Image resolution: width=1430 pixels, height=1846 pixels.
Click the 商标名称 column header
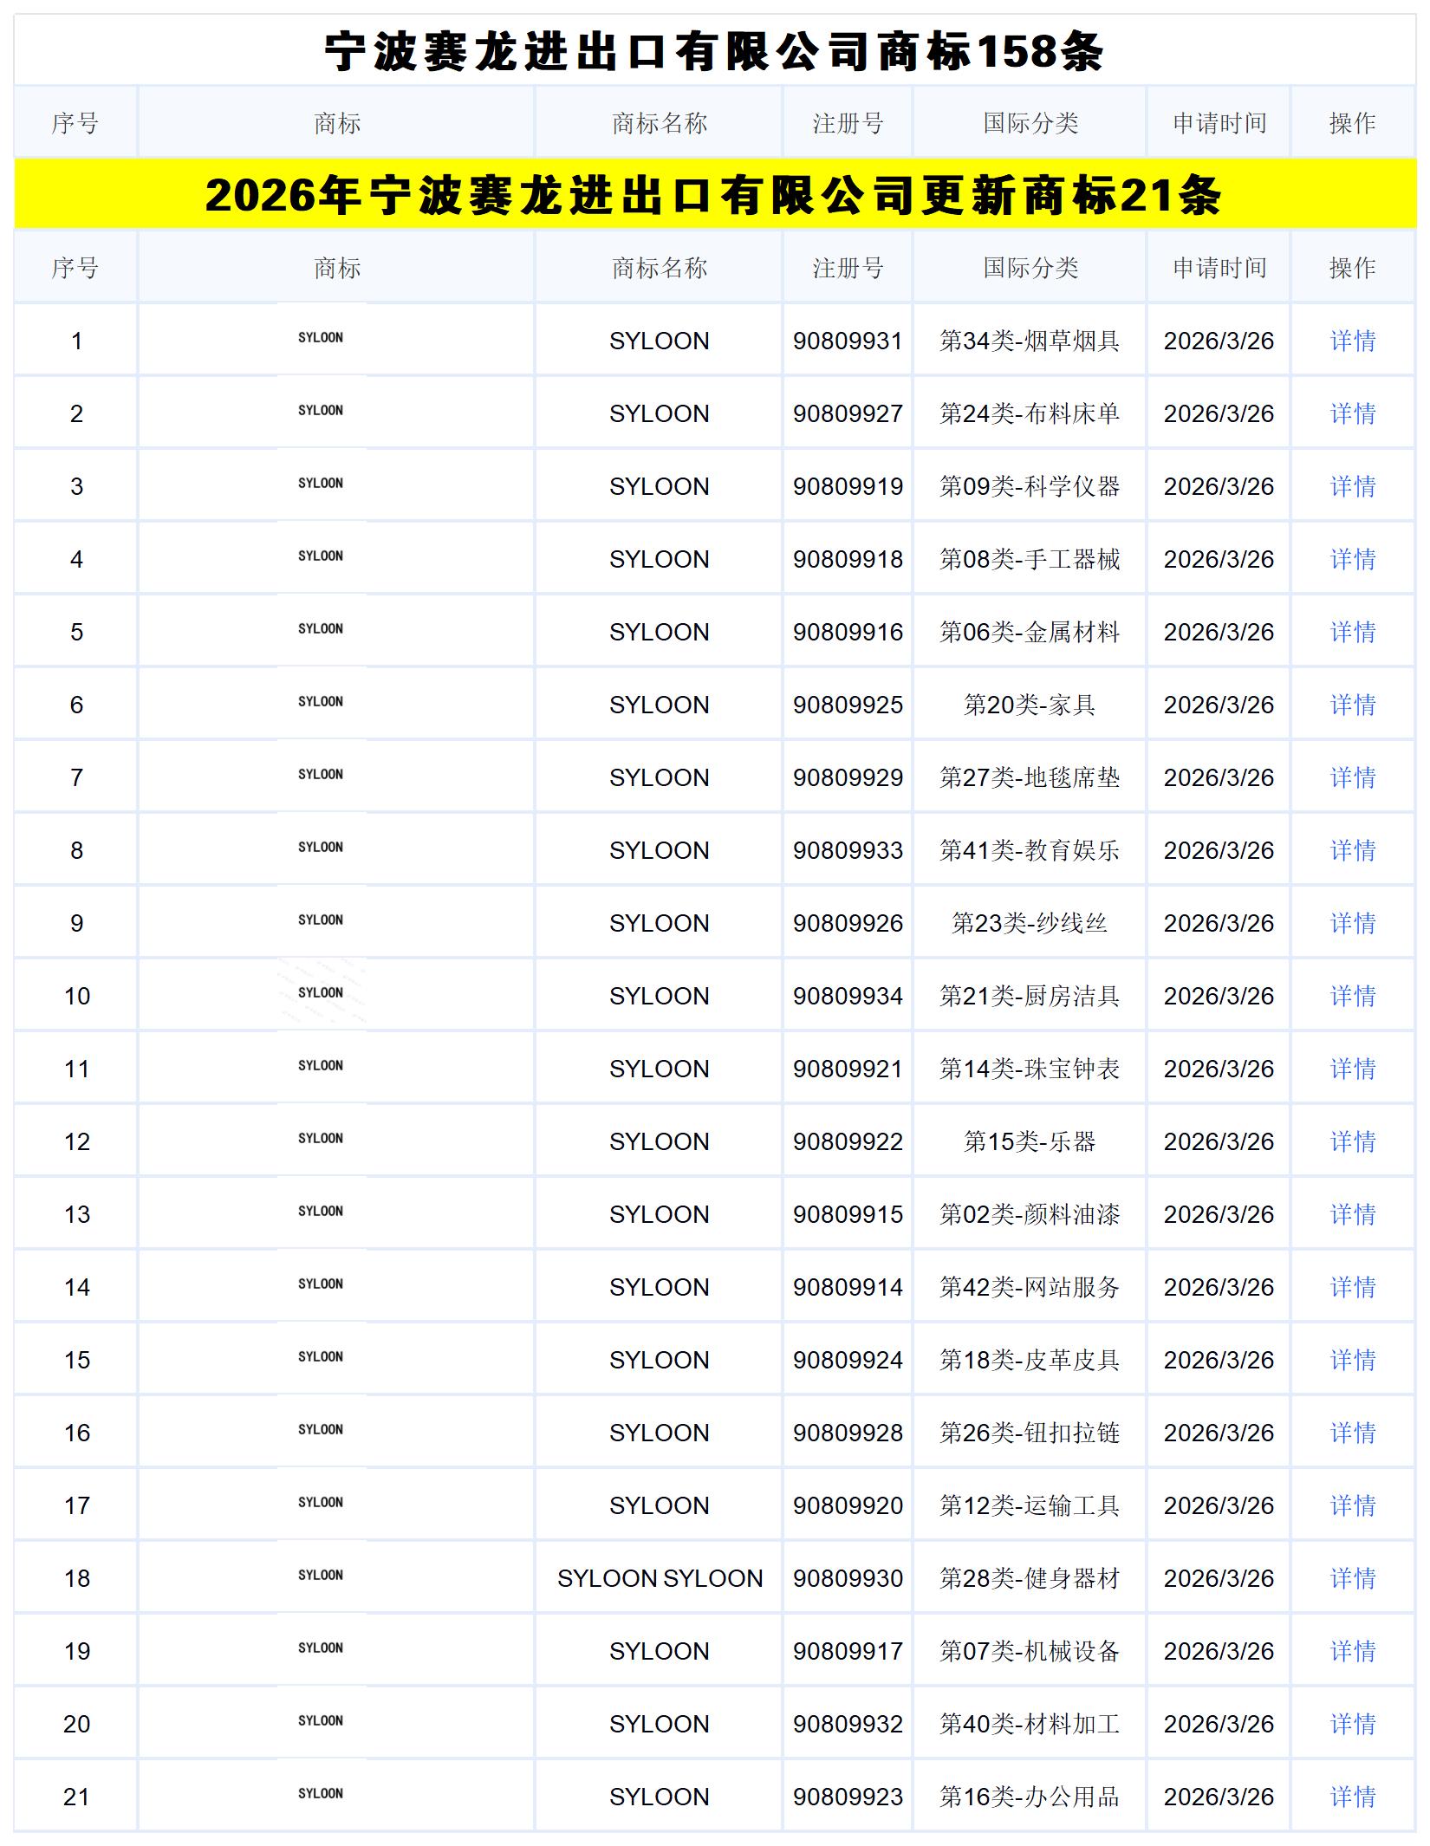tap(659, 268)
